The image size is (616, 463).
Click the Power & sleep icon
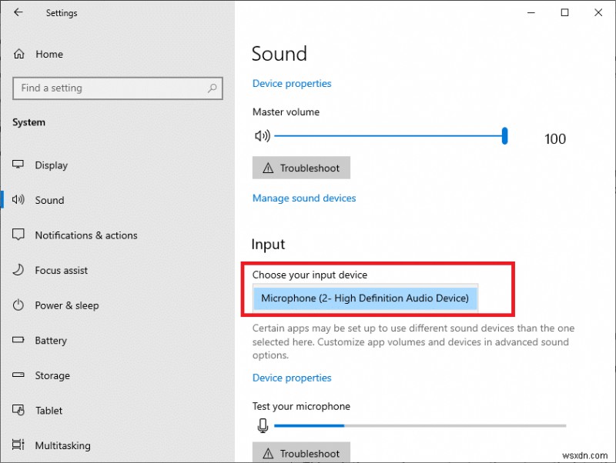19,305
